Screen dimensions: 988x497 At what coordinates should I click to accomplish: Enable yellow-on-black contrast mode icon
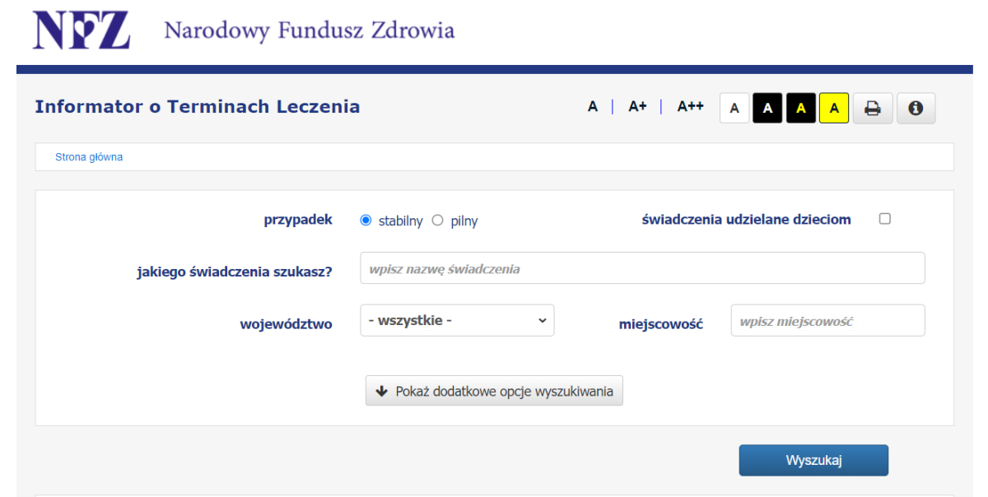800,108
